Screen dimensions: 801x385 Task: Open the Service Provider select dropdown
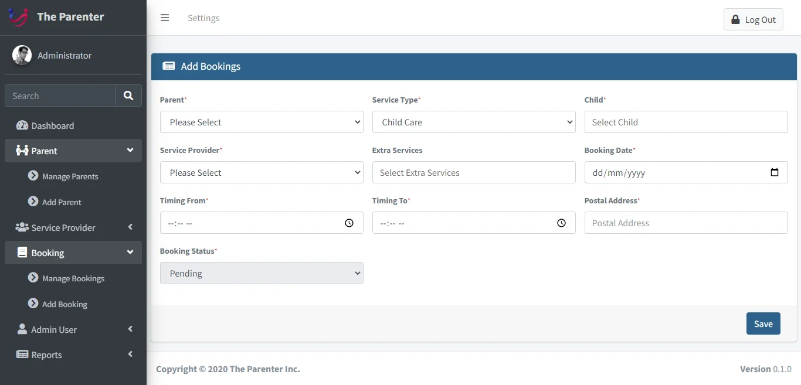point(262,172)
